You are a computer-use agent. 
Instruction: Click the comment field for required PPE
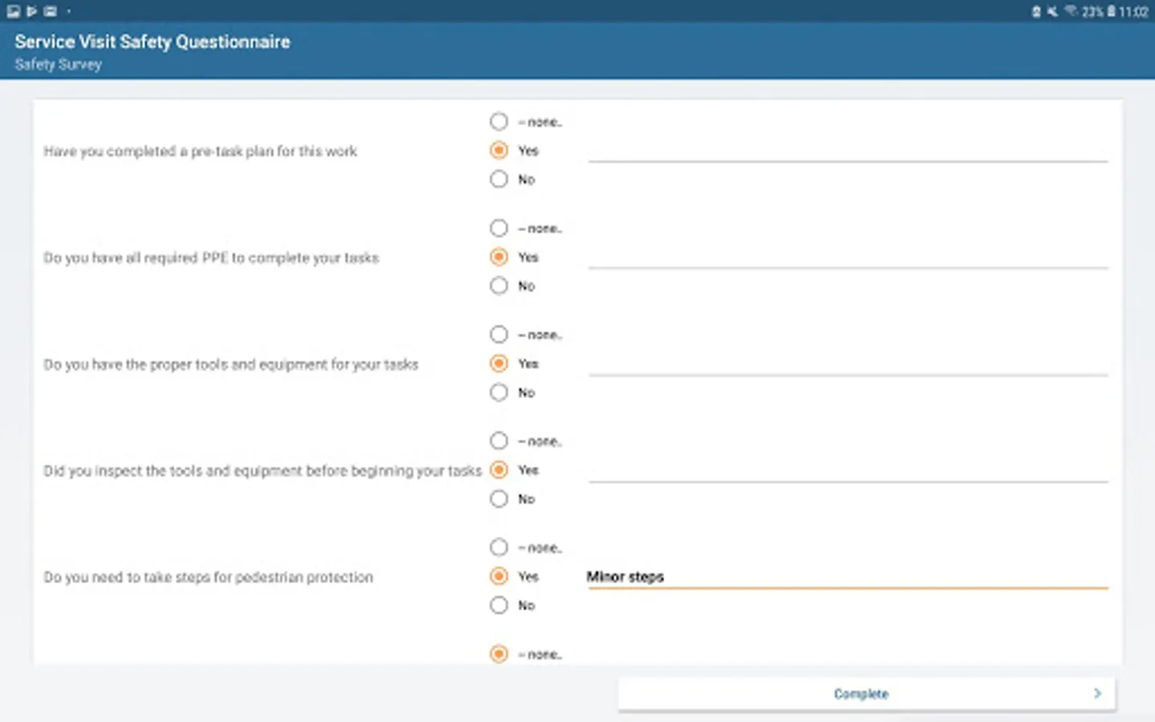847,258
